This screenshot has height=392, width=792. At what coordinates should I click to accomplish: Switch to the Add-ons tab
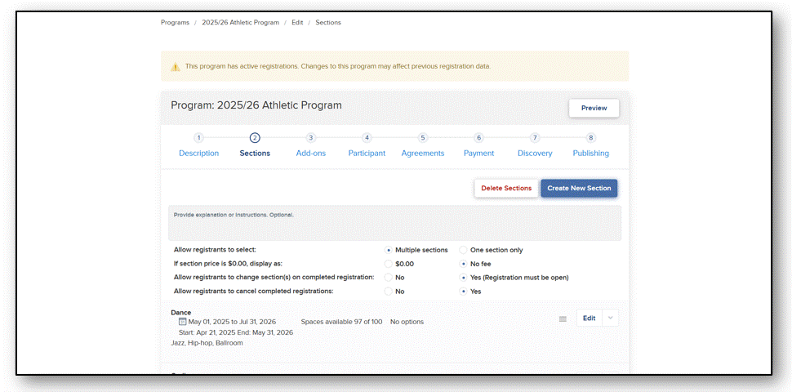(311, 153)
